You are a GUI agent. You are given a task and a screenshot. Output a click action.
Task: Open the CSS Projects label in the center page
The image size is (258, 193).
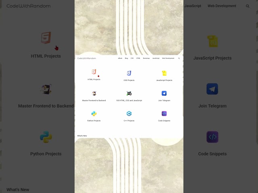pos(129,80)
